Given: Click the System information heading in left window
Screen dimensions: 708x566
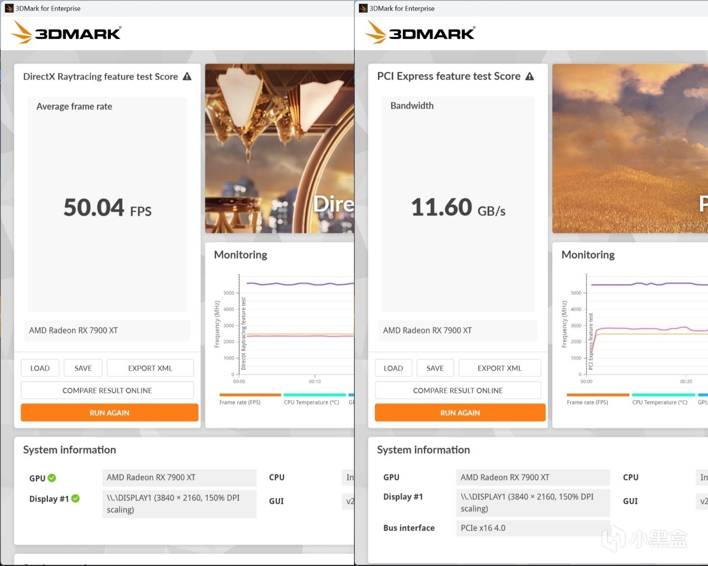Looking at the screenshot, I should pos(69,449).
